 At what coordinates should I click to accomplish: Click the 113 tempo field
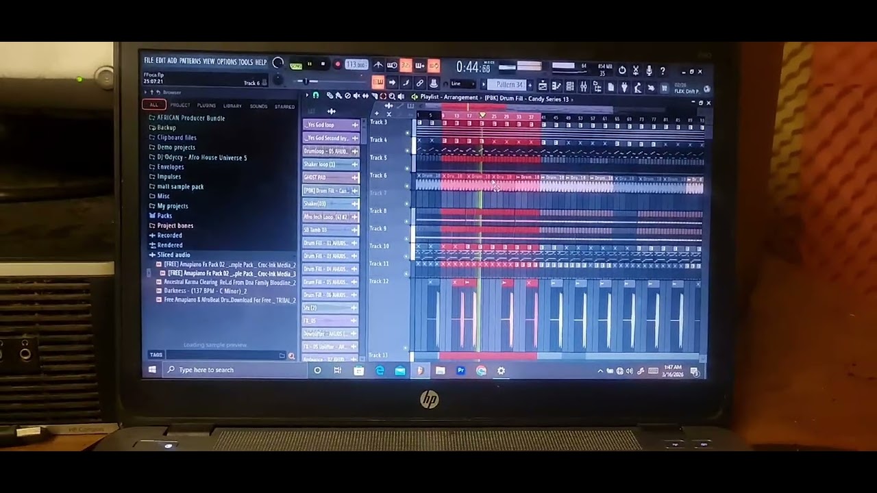pos(356,64)
